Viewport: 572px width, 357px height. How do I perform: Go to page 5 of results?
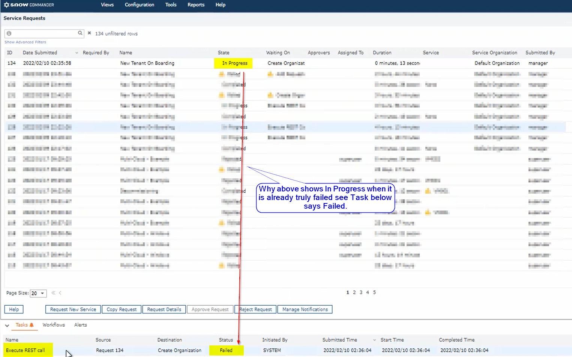(374, 292)
